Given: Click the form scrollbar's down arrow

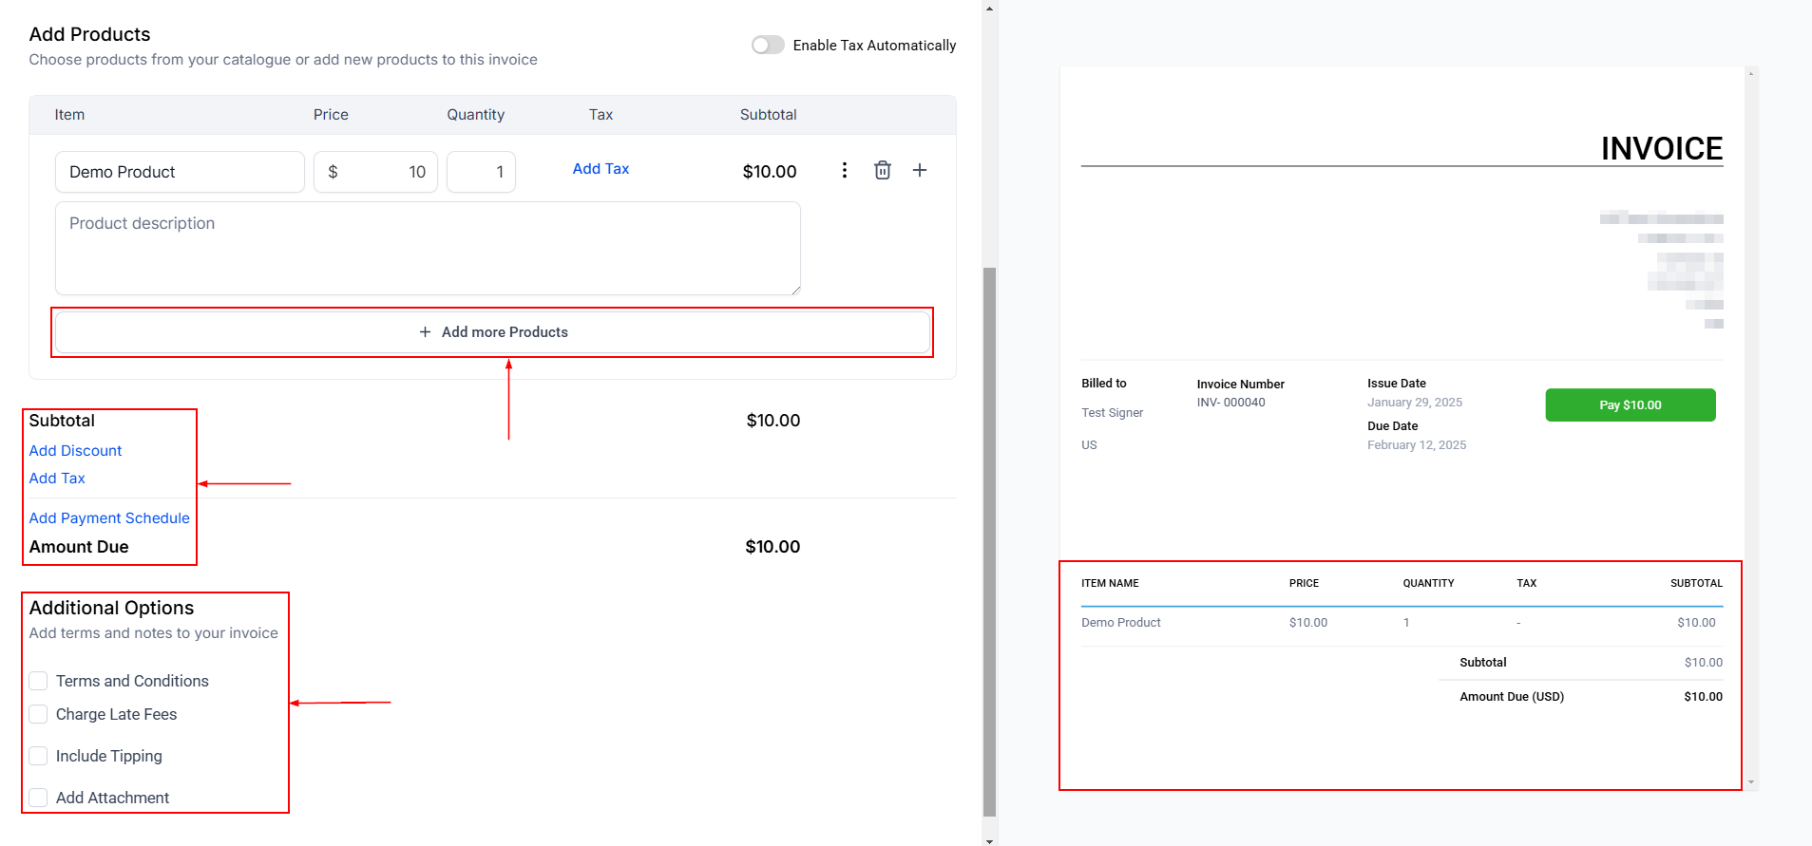Looking at the screenshot, I should [x=989, y=840].
